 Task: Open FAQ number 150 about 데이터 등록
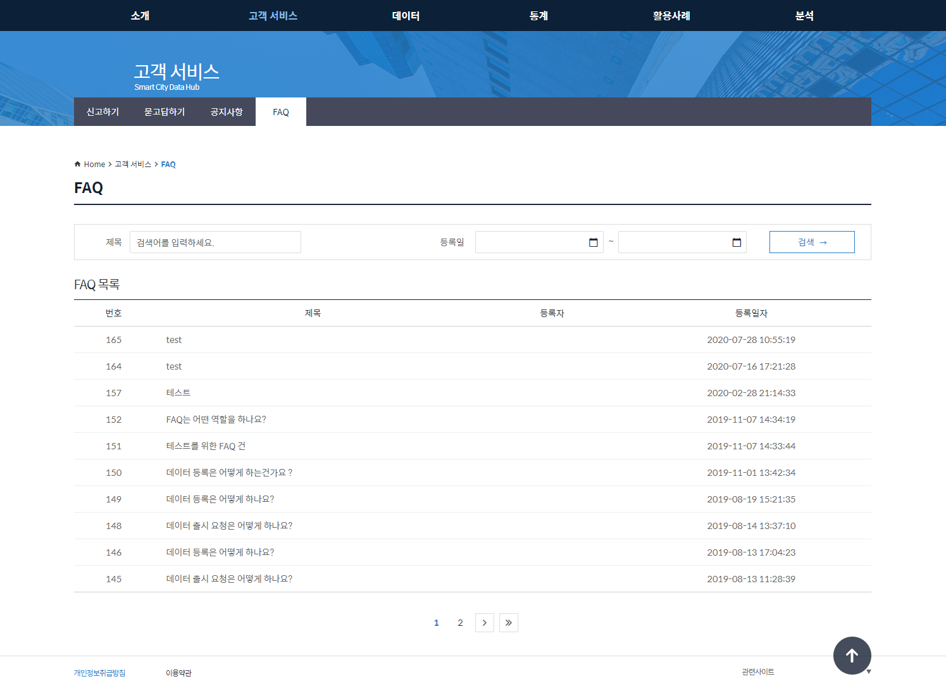pyautogui.click(x=229, y=473)
